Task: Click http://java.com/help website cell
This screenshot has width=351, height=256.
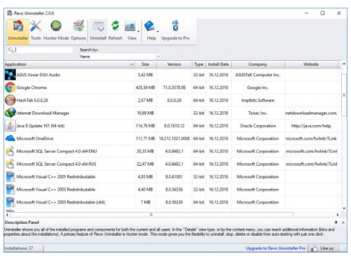Action: pos(311,126)
